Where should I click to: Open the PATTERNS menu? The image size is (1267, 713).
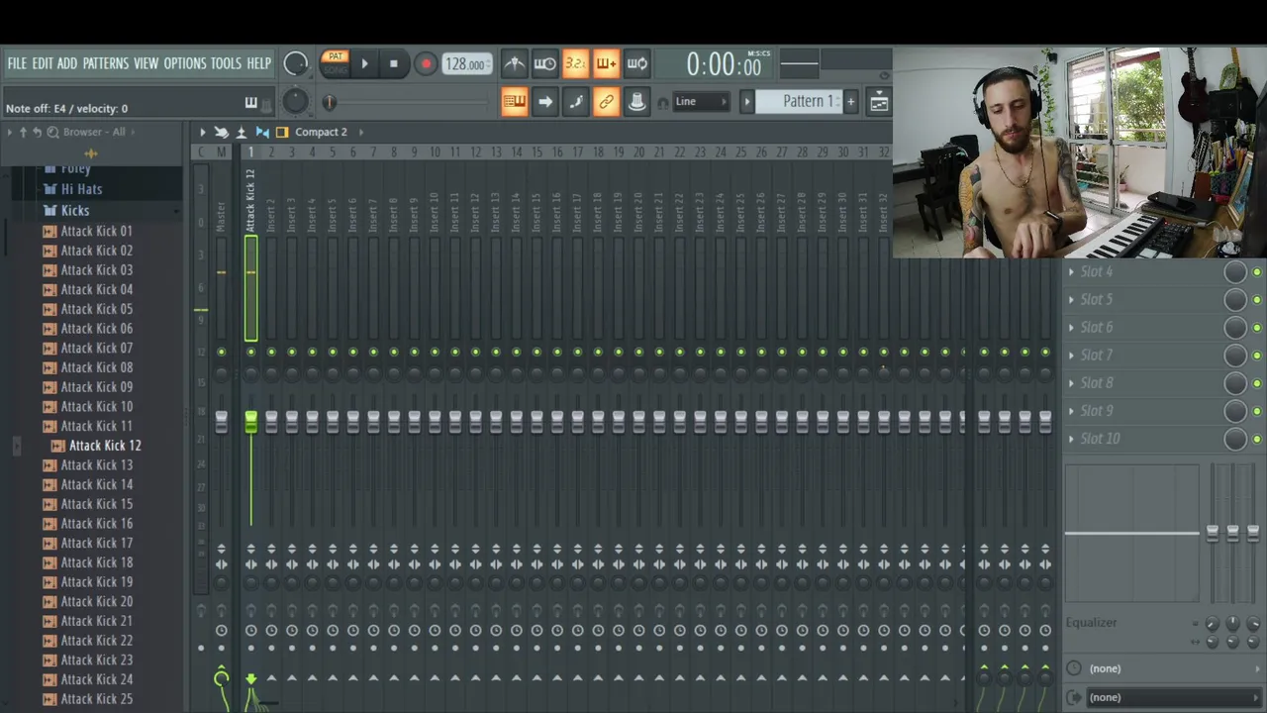pos(105,63)
